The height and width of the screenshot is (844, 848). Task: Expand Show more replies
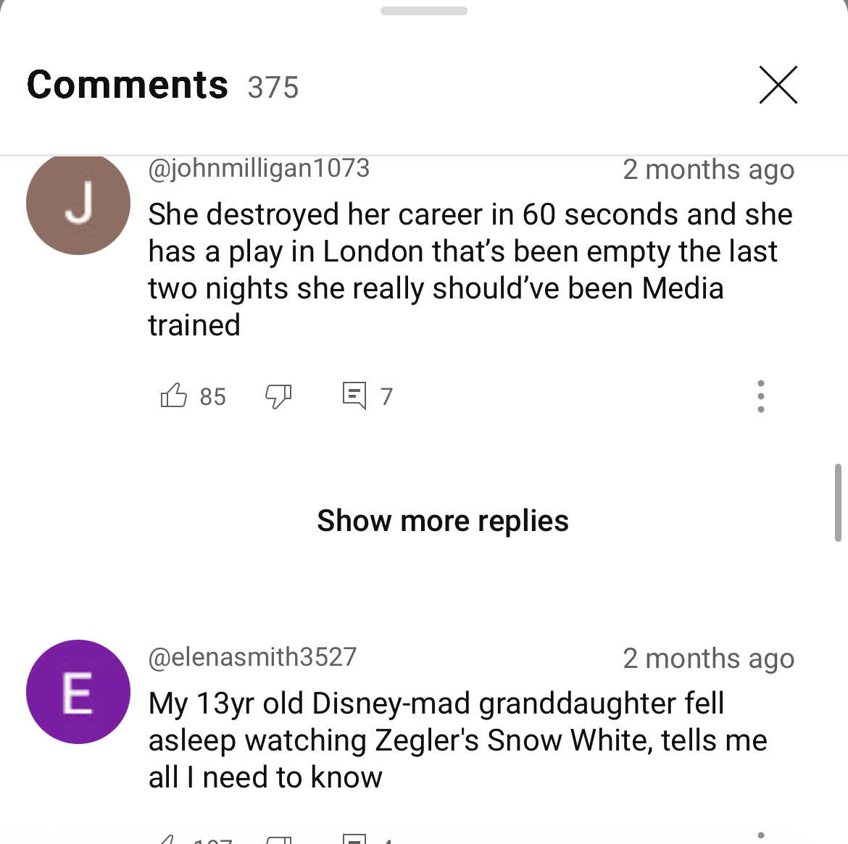[442, 521]
